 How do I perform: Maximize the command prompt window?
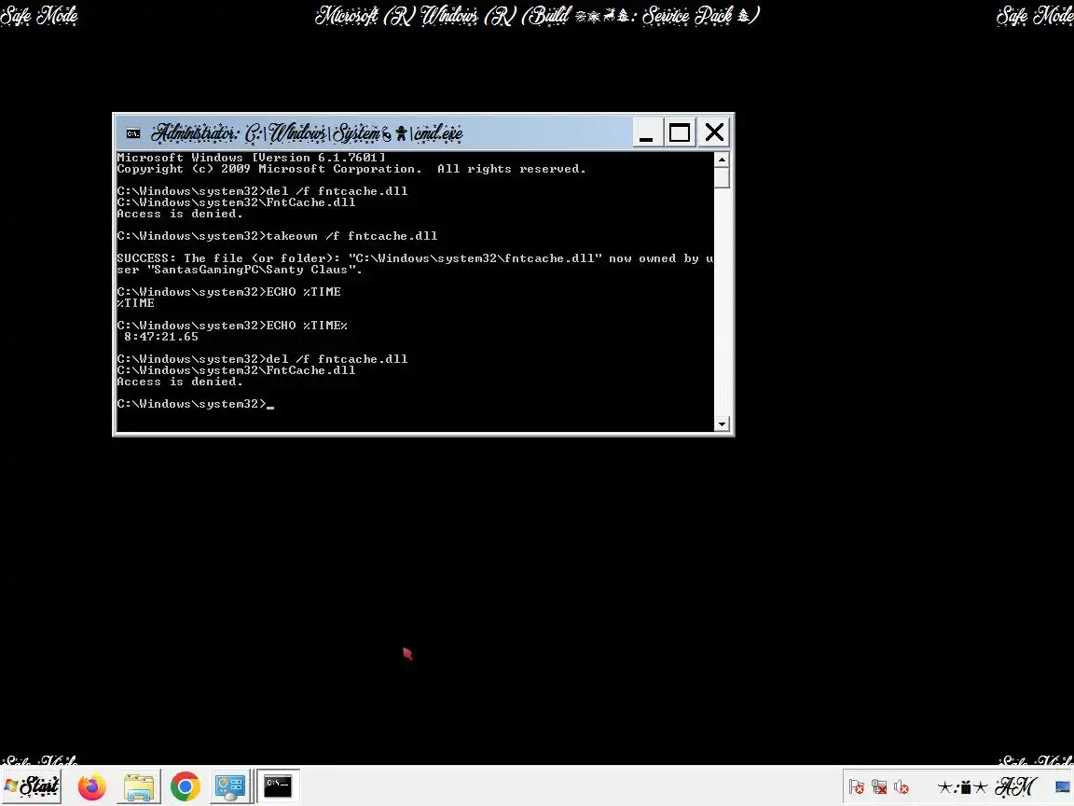[680, 132]
